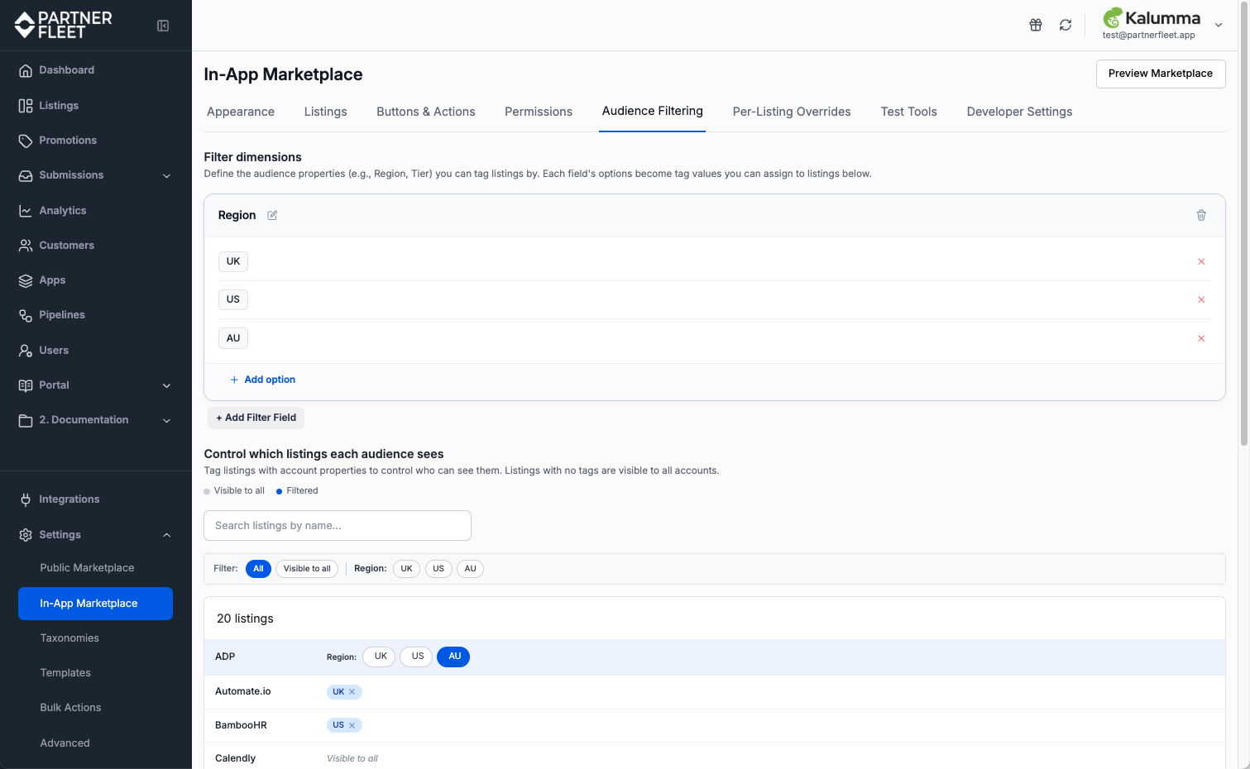Click the AU option chip in Region
The height and width of the screenshot is (769, 1250).
pyautogui.click(x=233, y=338)
